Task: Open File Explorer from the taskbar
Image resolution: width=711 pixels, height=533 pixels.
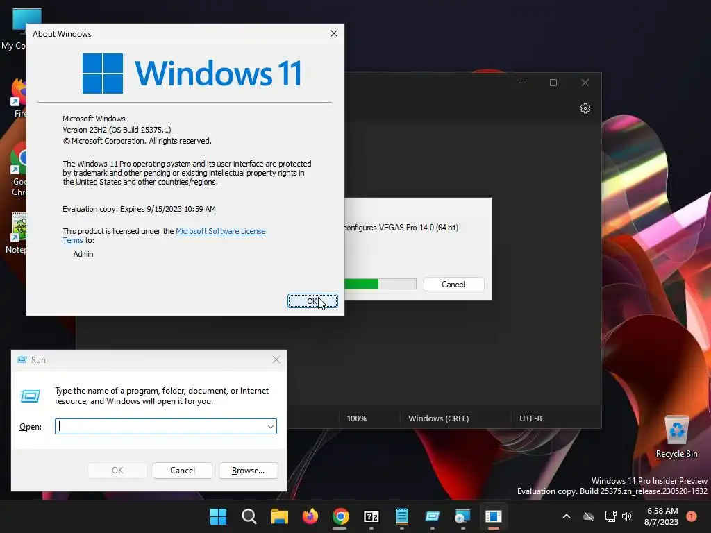Action: [x=280, y=516]
